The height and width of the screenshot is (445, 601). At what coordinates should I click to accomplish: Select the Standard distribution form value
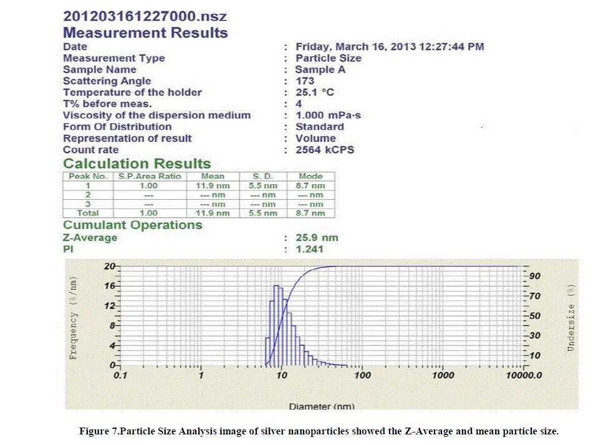319,126
